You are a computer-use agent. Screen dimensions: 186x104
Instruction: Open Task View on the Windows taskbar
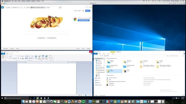(31, 98)
